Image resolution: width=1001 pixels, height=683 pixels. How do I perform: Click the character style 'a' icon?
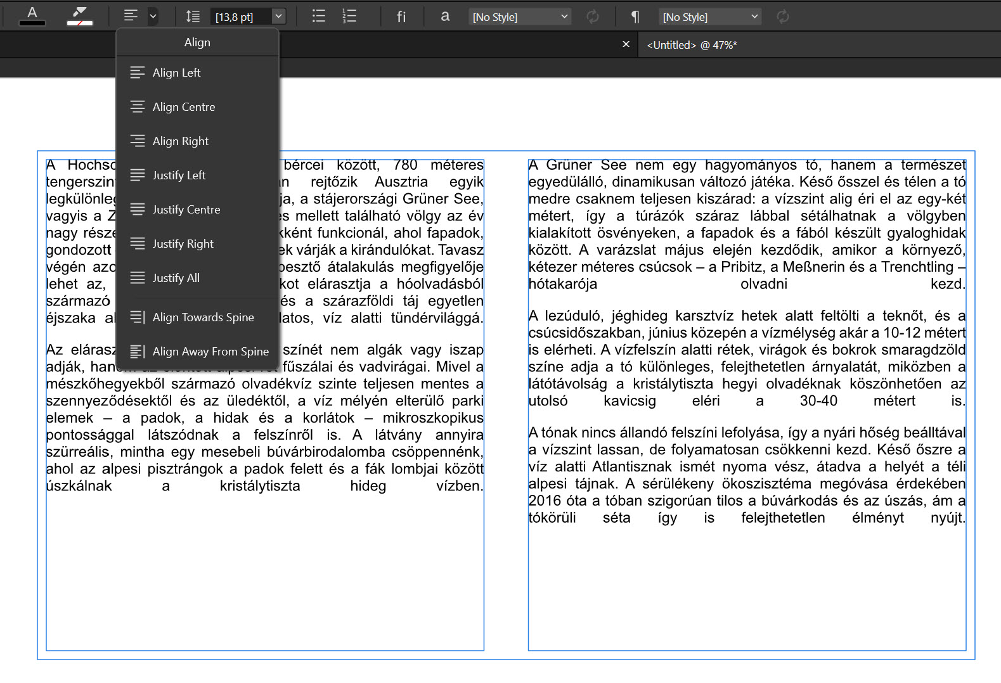tap(445, 16)
